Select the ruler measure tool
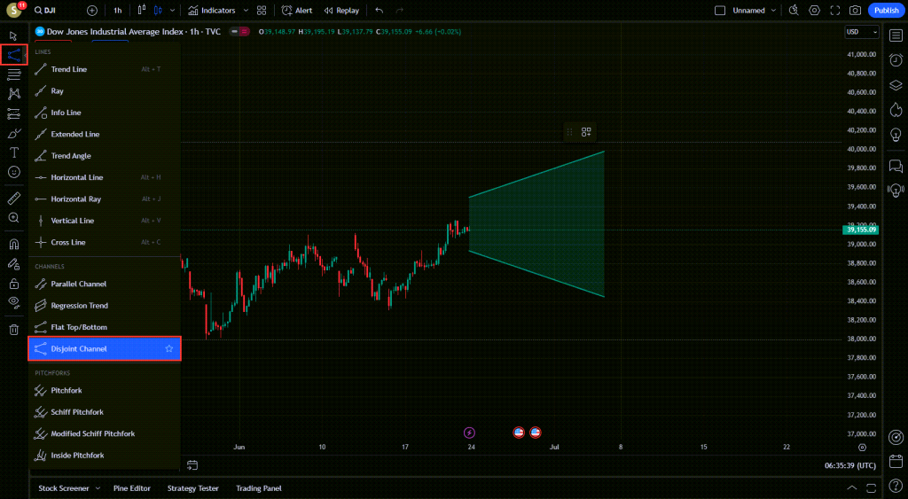This screenshot has width=908, height=499. pos(13,199)
